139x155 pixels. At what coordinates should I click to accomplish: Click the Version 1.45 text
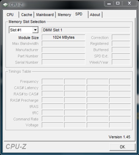coord(119,137)
